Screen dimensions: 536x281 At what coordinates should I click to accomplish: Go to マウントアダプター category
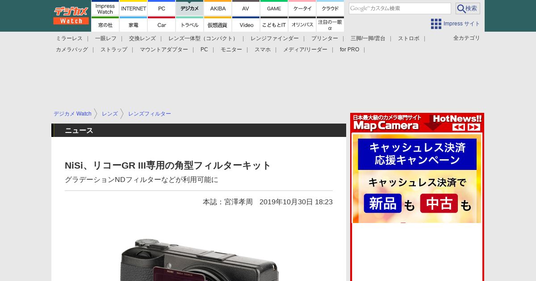[164, 50]
